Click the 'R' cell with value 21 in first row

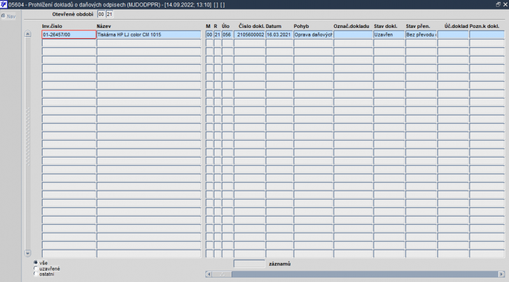point(217,34)
